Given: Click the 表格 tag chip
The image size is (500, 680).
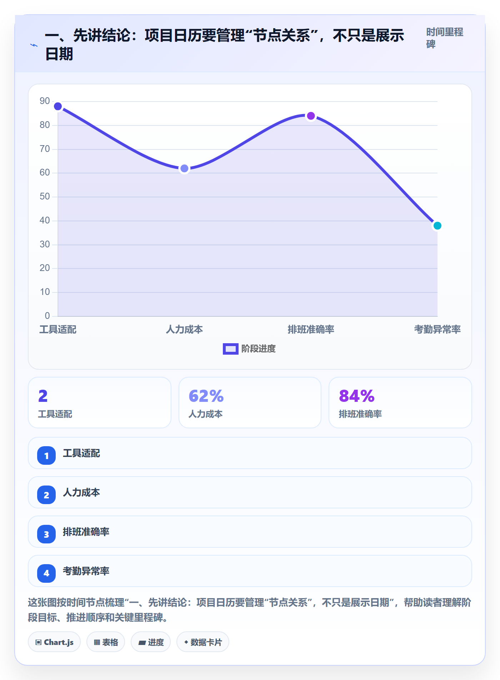Looking at the screenshot, I should coord(106,642).
